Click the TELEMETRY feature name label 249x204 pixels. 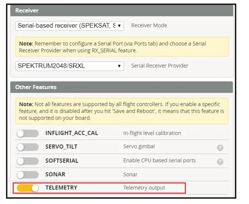(61, 188)
